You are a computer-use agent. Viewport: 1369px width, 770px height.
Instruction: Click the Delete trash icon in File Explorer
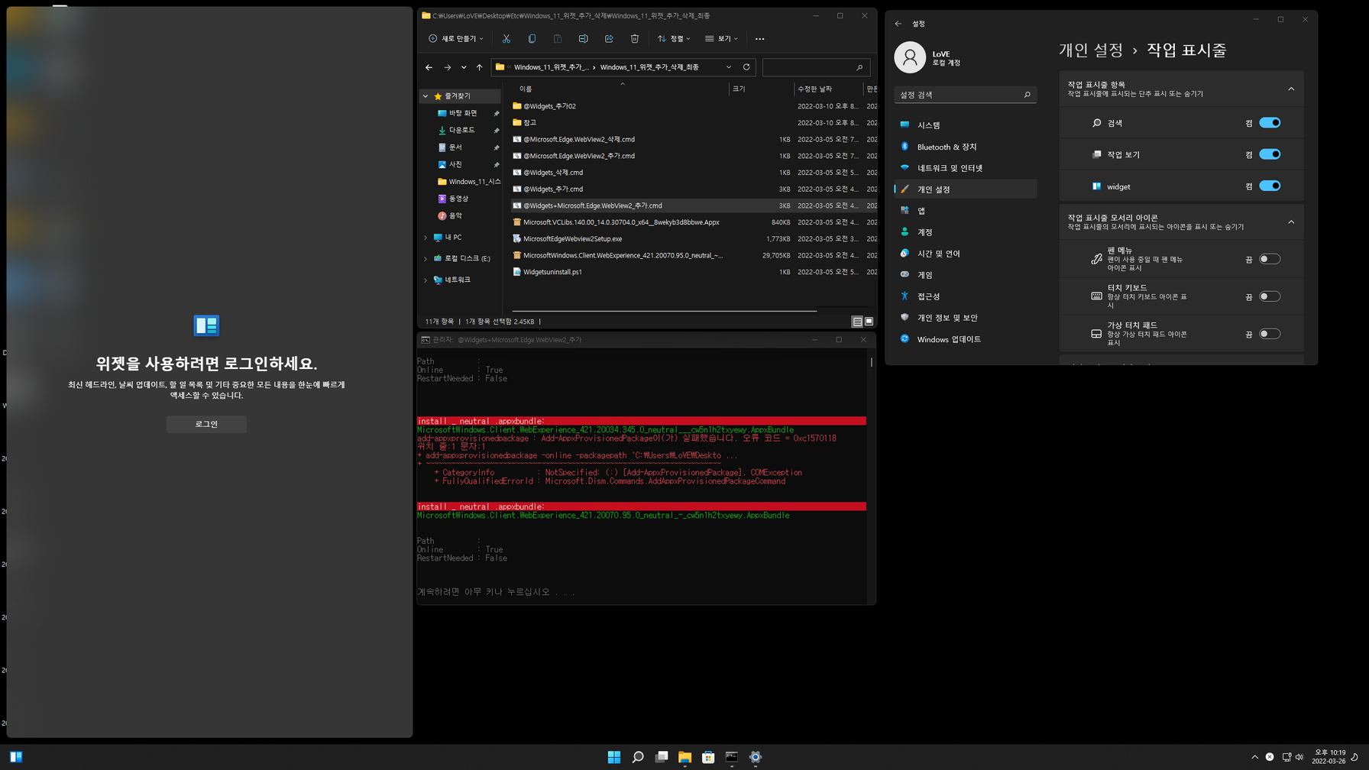(x=634, y=38)
